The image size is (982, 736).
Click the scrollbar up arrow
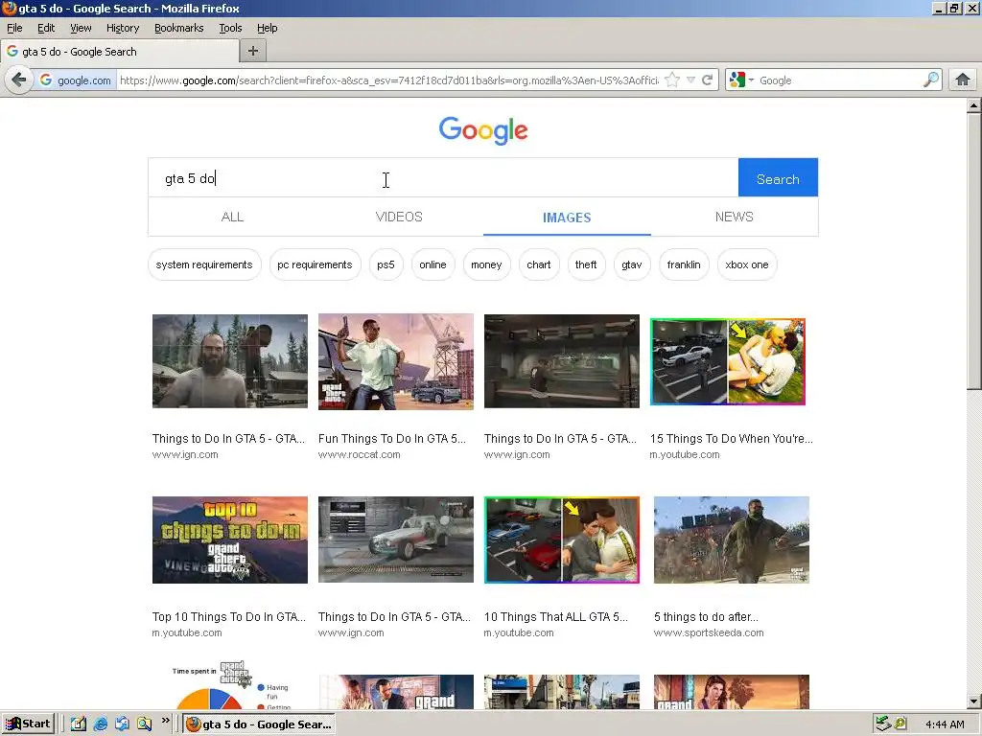point(973,105)
